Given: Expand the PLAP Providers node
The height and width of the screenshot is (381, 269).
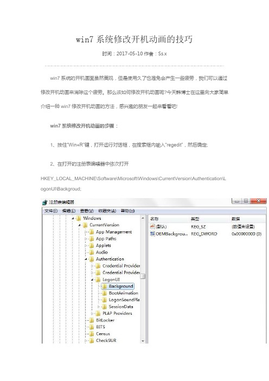Looking at the screenshot, I should pos(92,314).
